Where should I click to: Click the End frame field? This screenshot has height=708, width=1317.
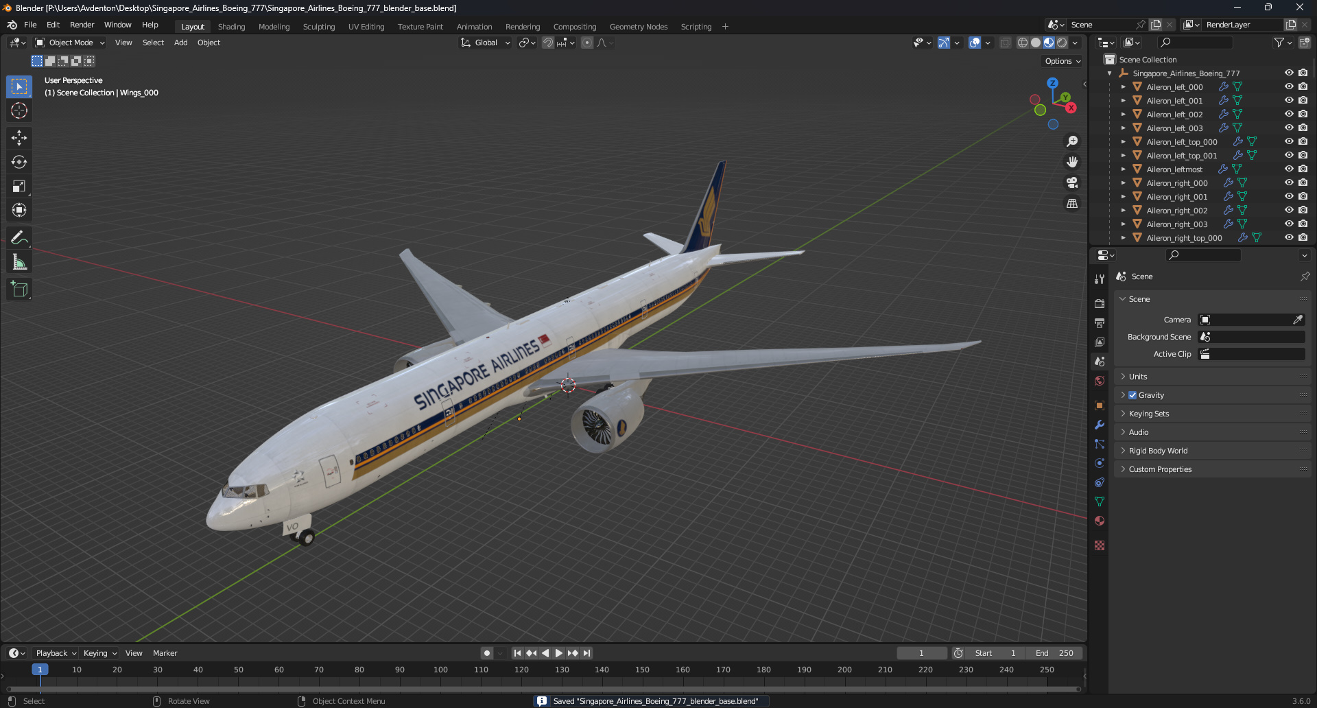click(1055, 653)
